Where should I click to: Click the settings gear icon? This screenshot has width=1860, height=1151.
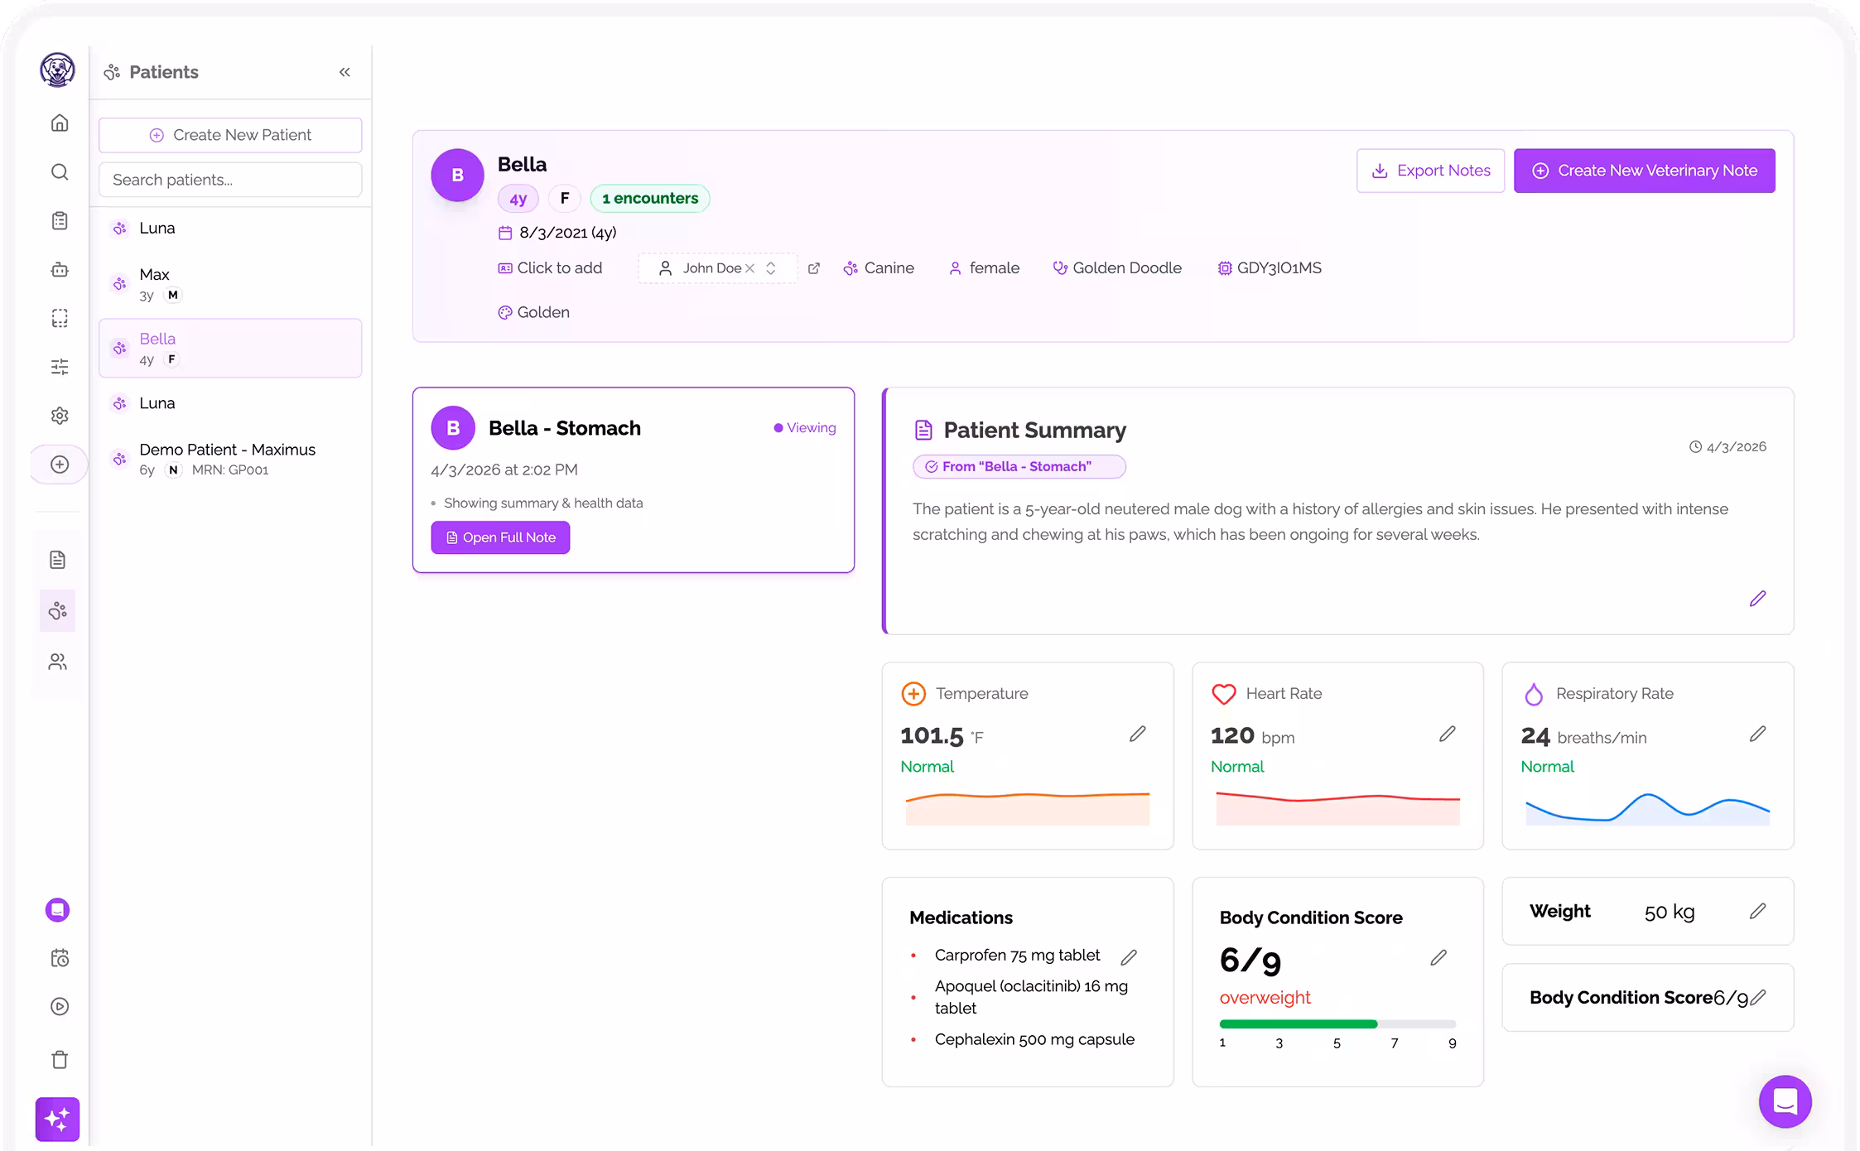[x=59, y=416]
